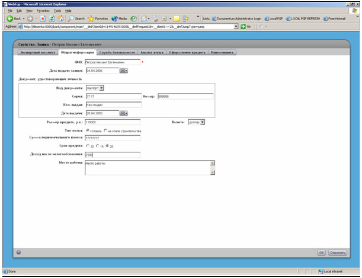The height and width of the screenshot is (278, 362).
Task: Click the help icon in the bottom bar
Action: (18, 252)
